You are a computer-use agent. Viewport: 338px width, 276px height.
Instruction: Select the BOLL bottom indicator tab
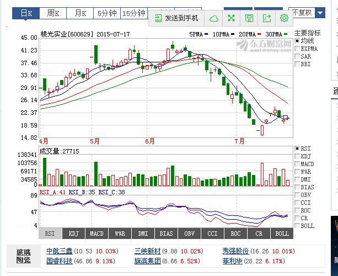pos(282,233)
